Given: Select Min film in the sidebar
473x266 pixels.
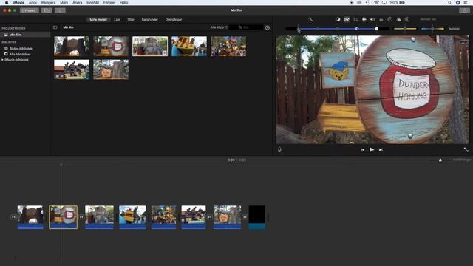Looking at the screenshot, I should (25, 35).
